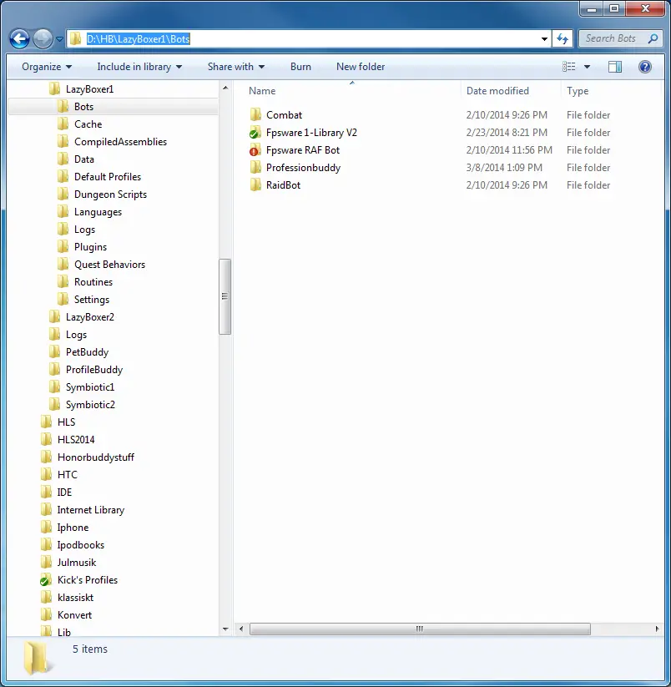Screen dimensions: 671x687
Task: Click the Fpsware 1-Library V2 folder icon
Action: point(255,133)
